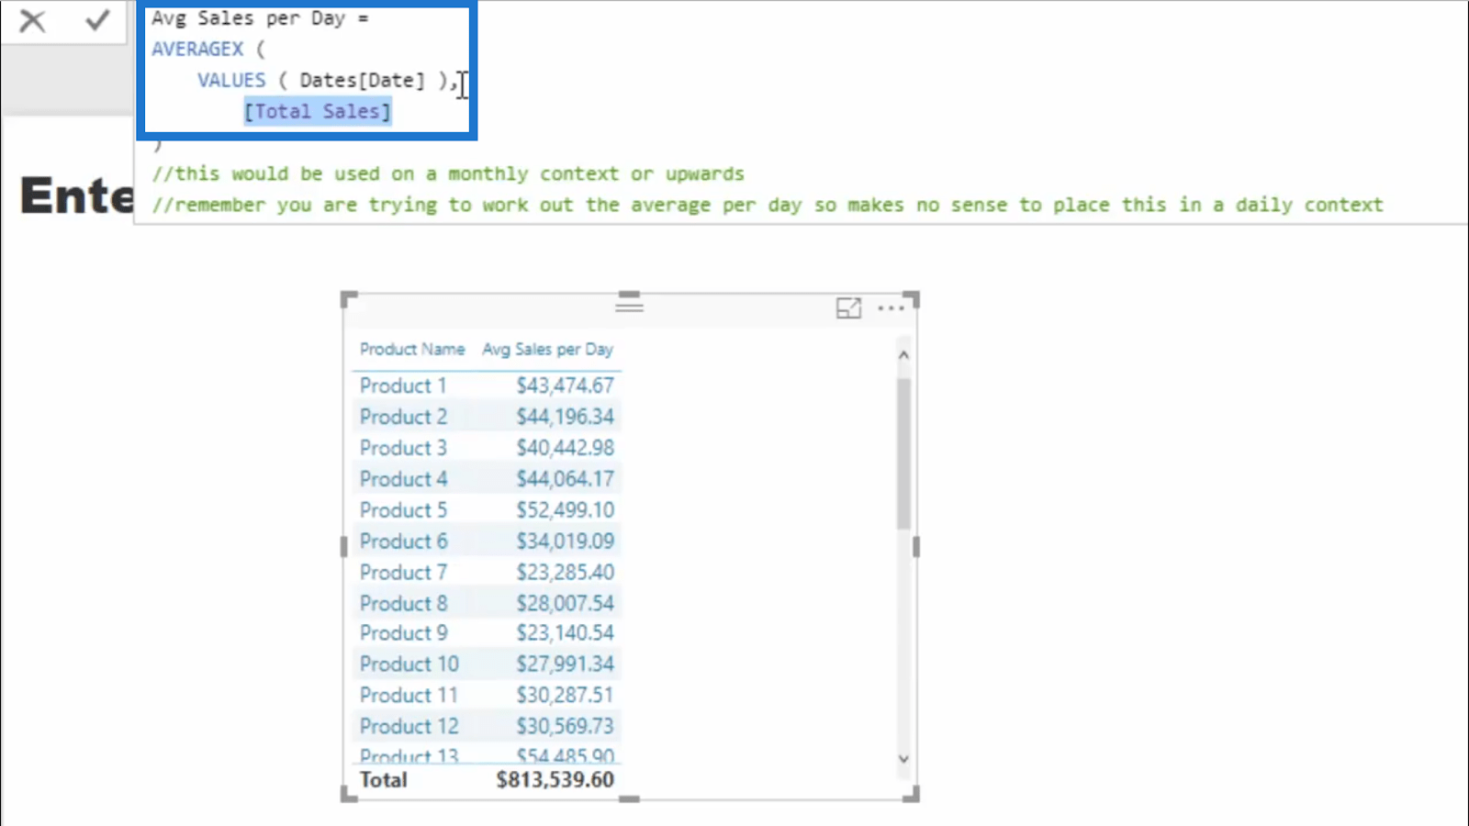The image size is (1469, 826).
Task: Click value $34,019.09
Action: (565, 541)
